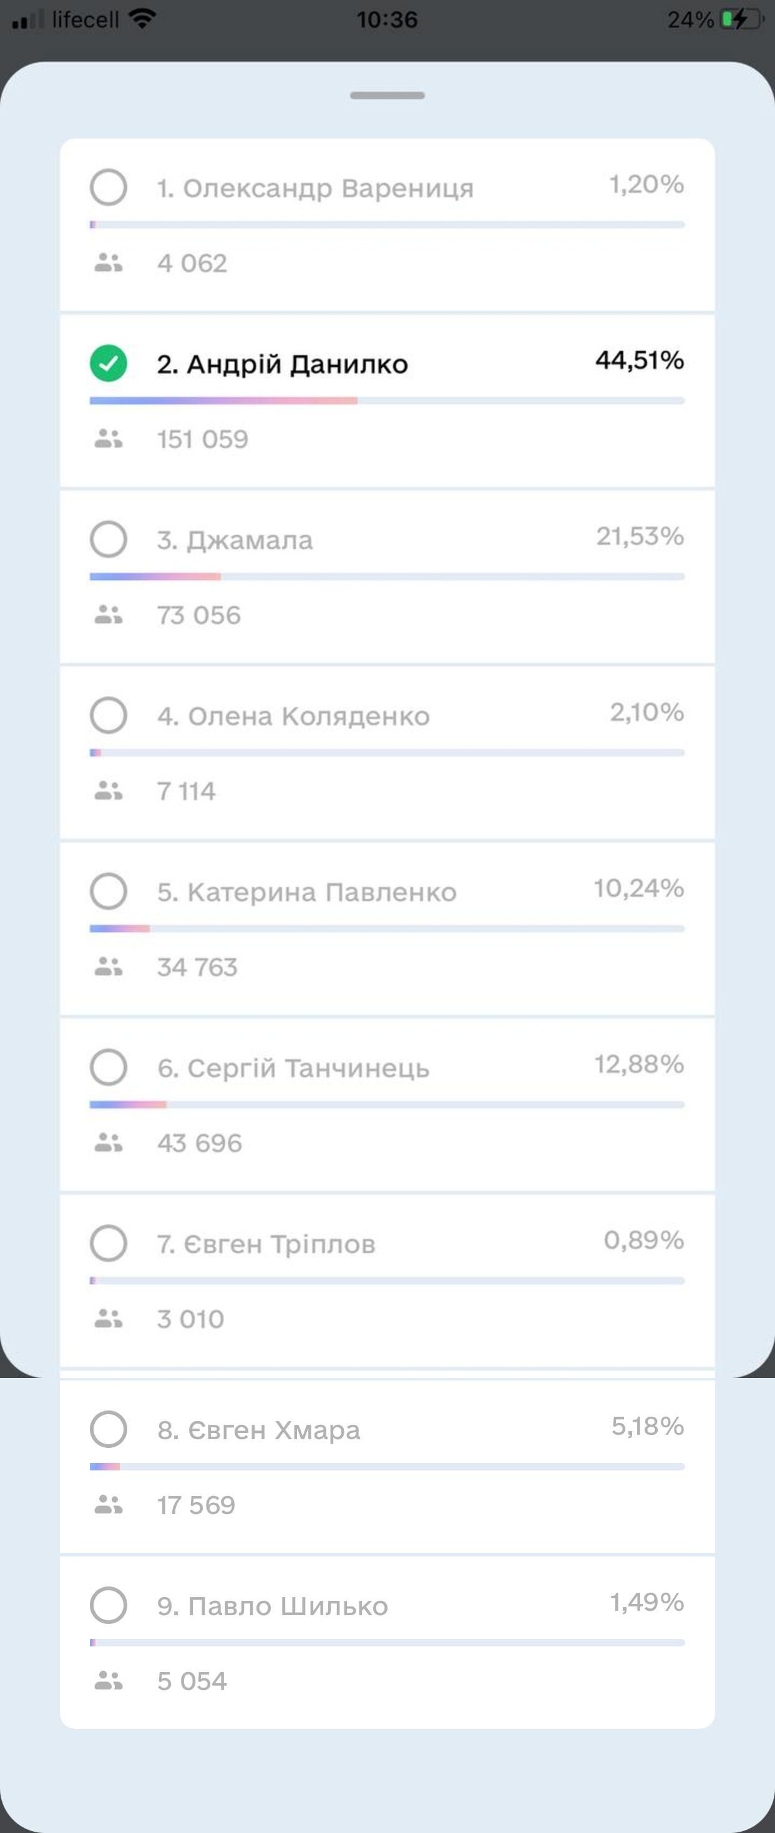This screenshot has height=1833, width=775.
Task: Tap the sheet drag handle at top
Action: pyautogui.click(x=387, y=95)
